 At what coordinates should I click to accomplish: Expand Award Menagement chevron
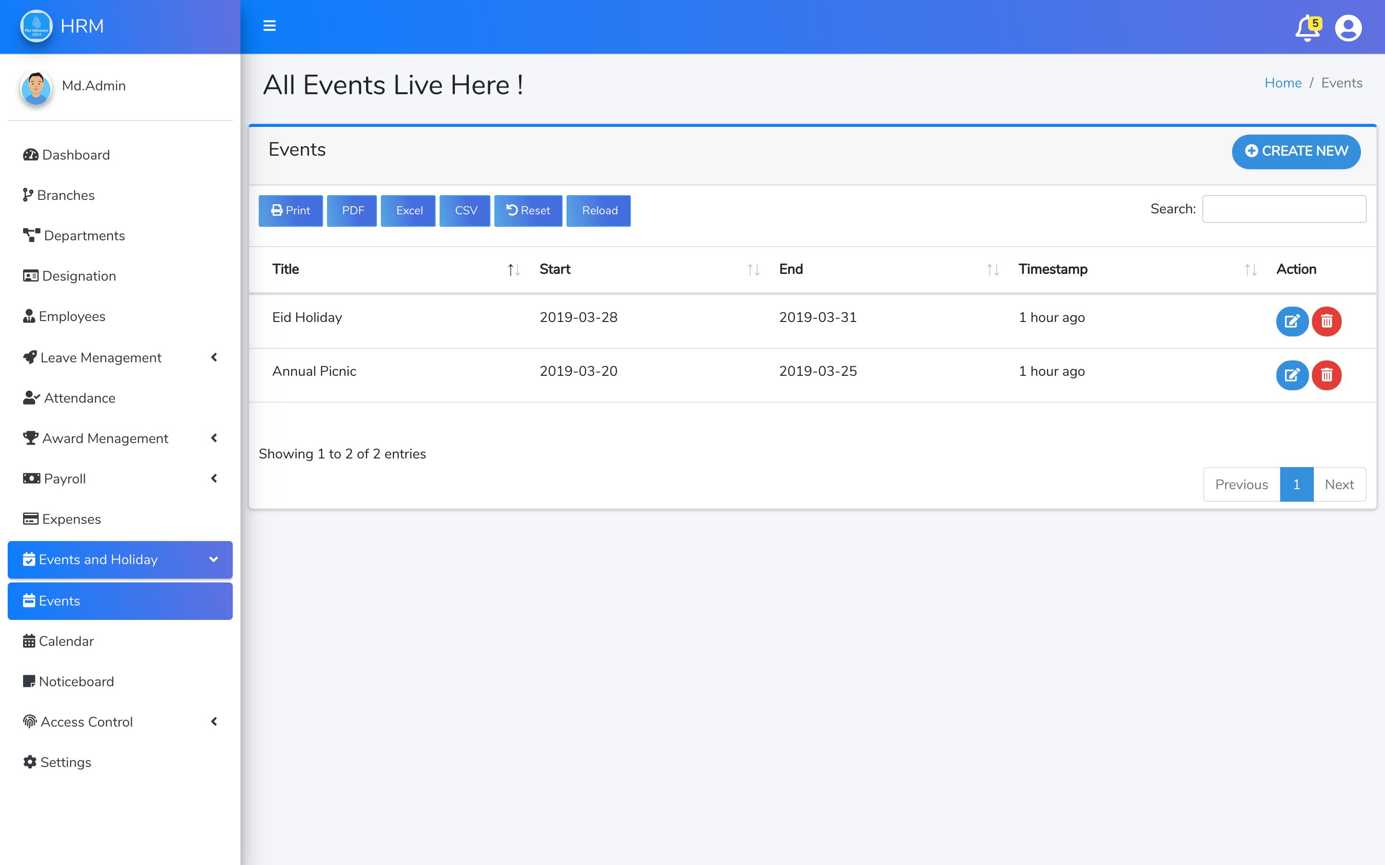(214, 438)
